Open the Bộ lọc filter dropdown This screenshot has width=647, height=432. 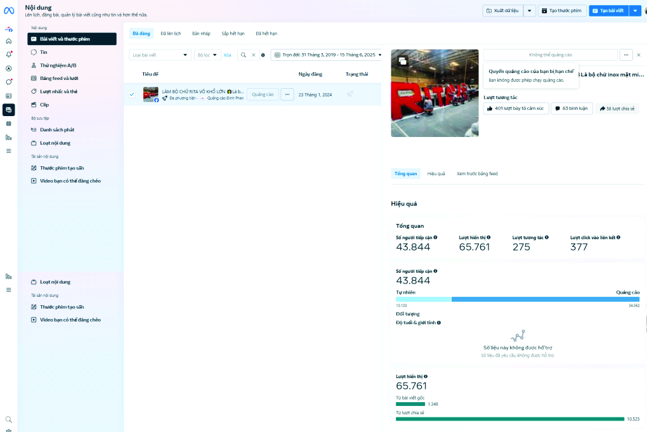(207, 55)
